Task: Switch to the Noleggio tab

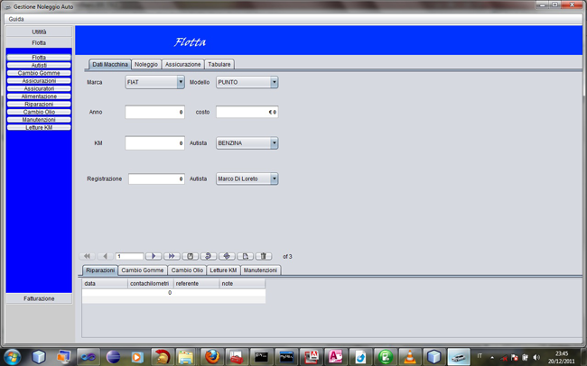Action: [x=146, y=64]
